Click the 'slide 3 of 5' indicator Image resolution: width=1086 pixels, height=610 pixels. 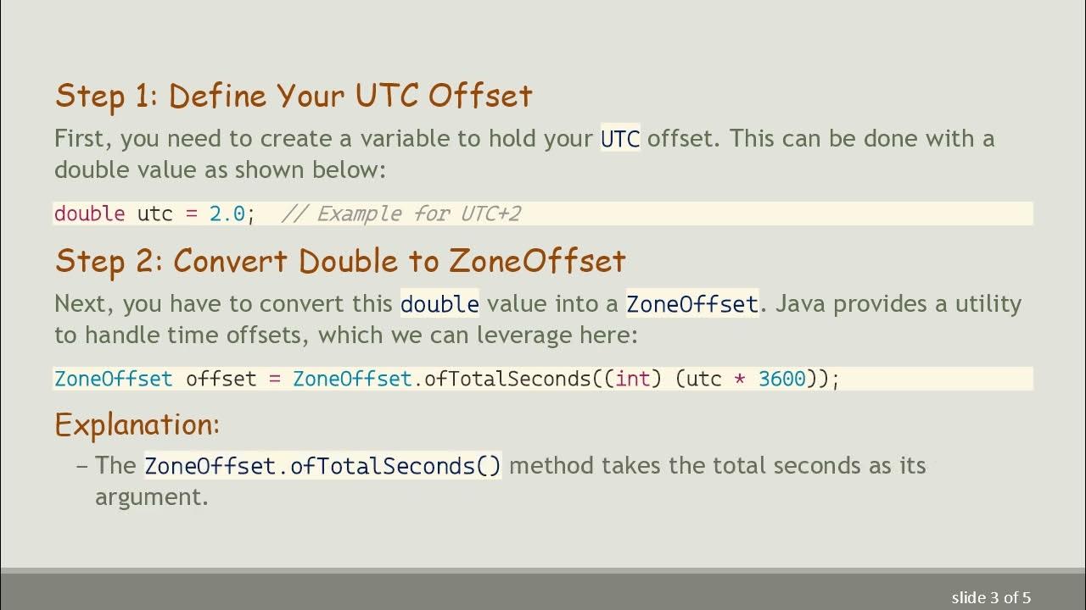[991, 597]
